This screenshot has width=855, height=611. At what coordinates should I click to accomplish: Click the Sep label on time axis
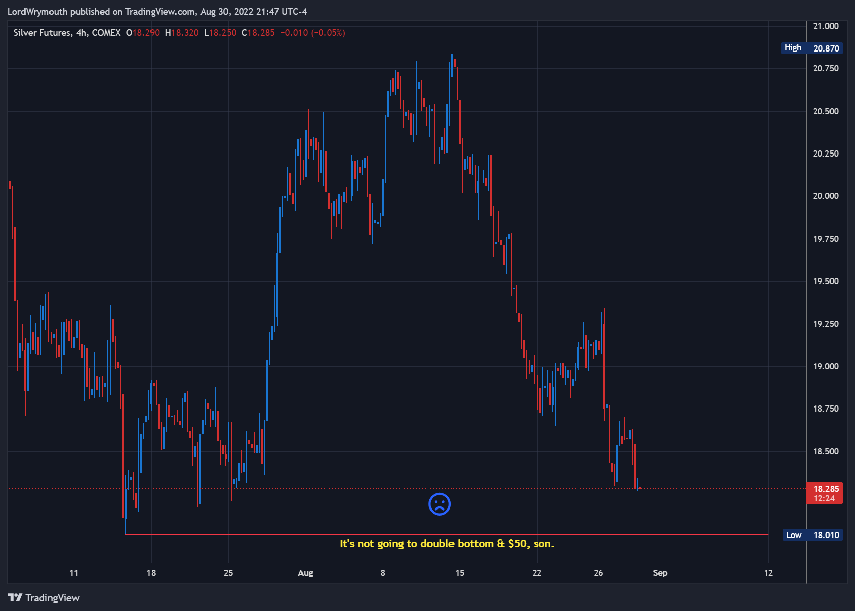pos(660,573)
